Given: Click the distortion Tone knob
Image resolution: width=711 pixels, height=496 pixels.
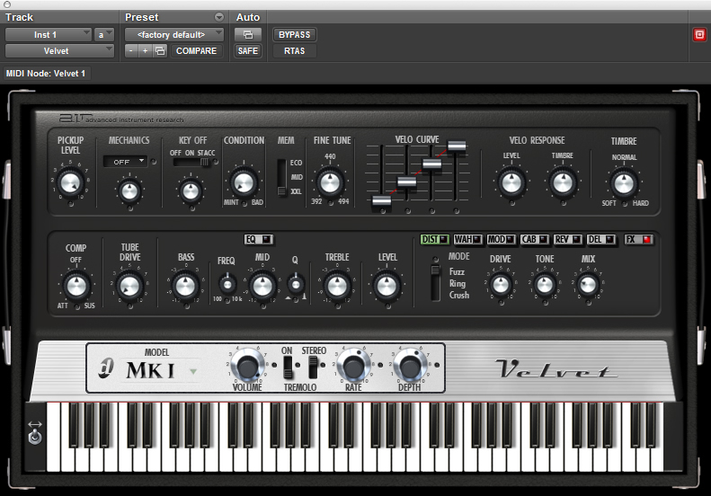Looking at the screenshot, I should pos(545,285).
